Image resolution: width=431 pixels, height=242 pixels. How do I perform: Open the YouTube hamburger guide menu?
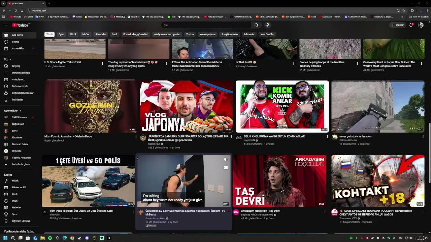pos(6,25)
